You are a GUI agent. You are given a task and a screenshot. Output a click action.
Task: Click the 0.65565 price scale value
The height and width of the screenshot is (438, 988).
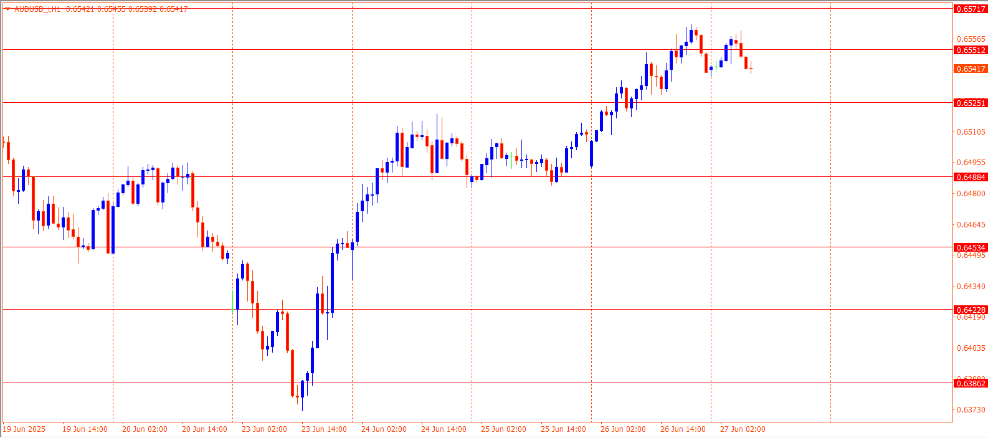tap(971, 39)
